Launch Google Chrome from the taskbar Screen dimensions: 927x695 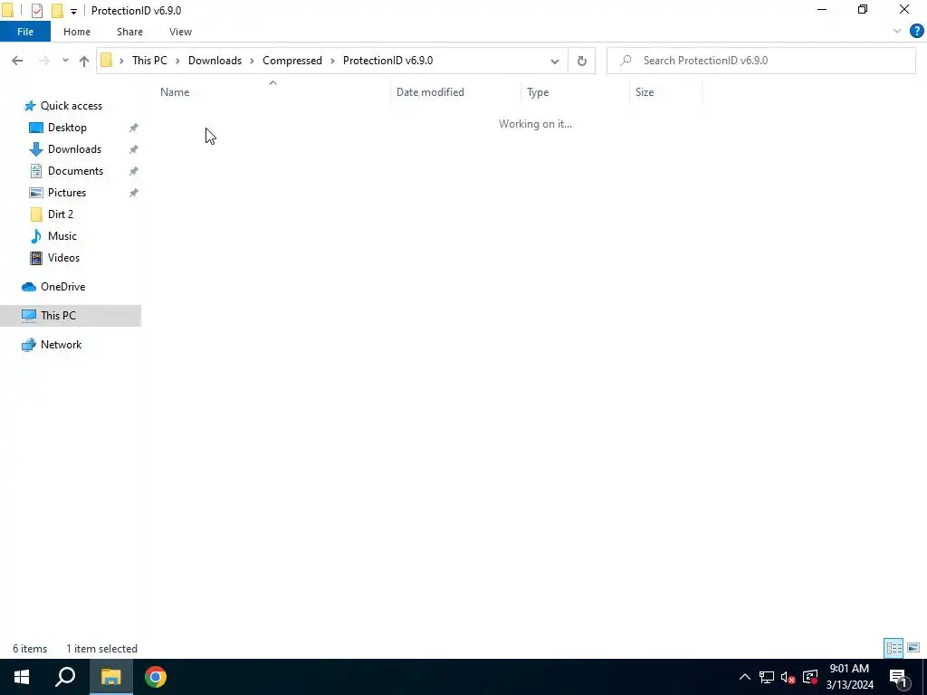(156, 677)
